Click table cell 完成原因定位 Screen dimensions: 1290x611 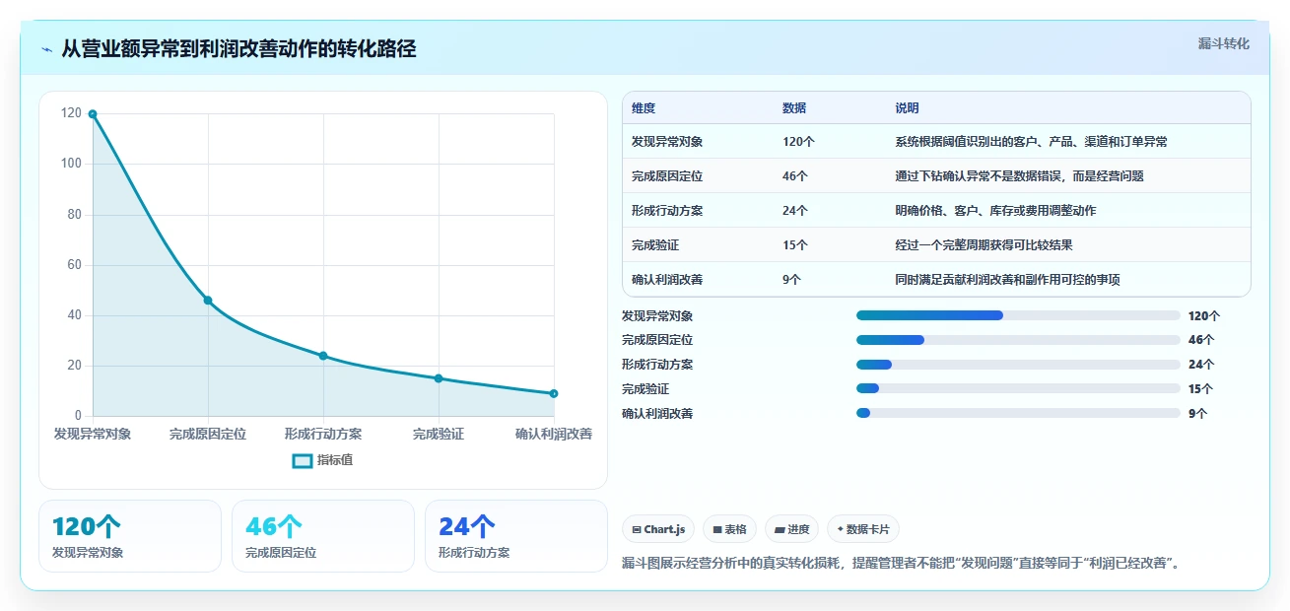coord(667,176)
